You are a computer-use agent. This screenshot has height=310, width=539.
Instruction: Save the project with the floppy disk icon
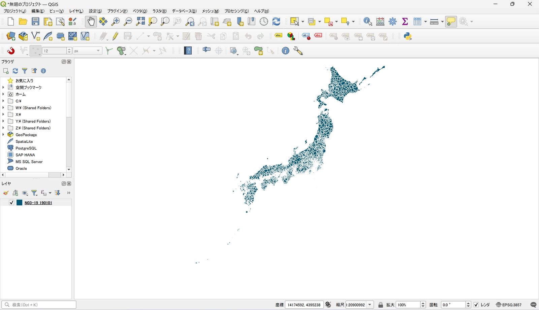35,22
